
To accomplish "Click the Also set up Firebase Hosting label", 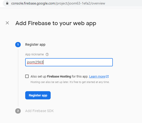I will click(x=59, y=77).
